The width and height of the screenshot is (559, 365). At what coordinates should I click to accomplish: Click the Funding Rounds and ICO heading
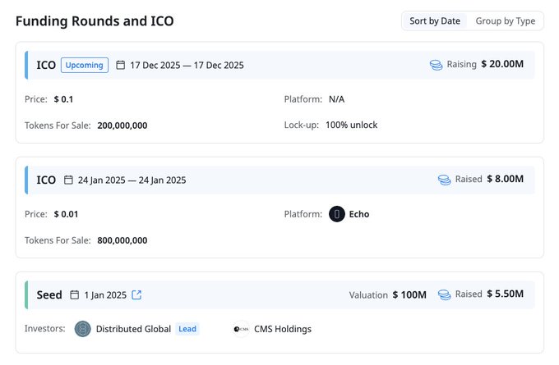(95, 21)
